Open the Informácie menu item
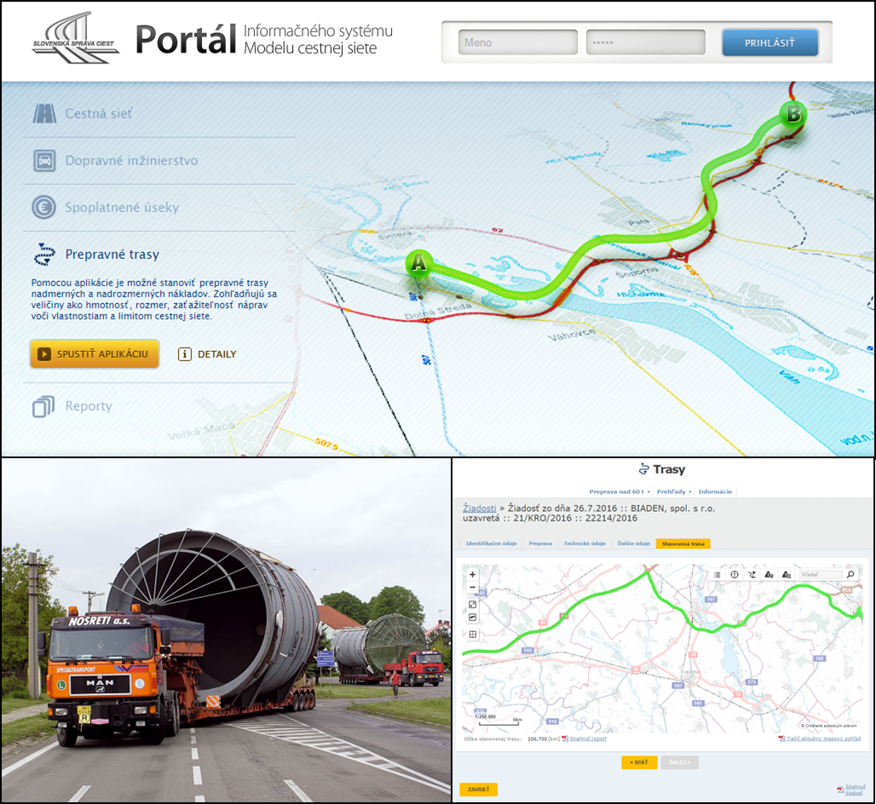This screenshot has height=804, width=876. (715, 492)
